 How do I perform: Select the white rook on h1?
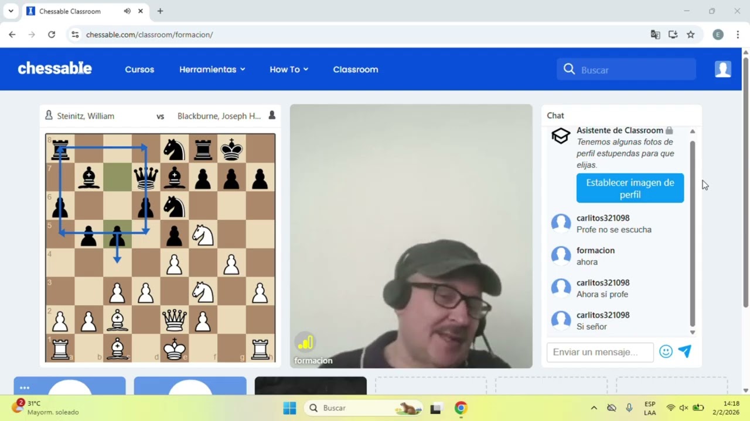pos(260,348)
